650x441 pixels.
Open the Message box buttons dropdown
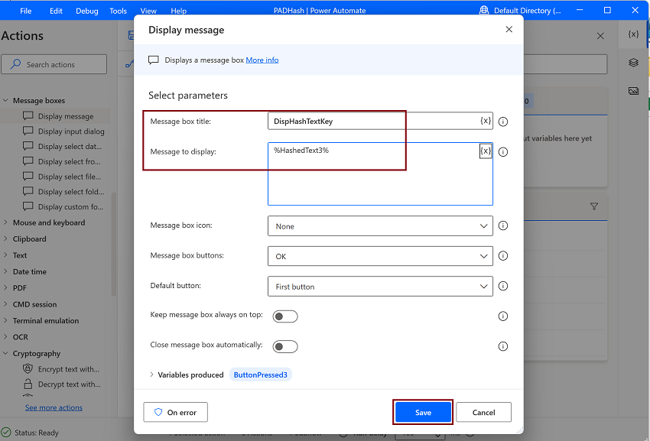click(380, 257)
